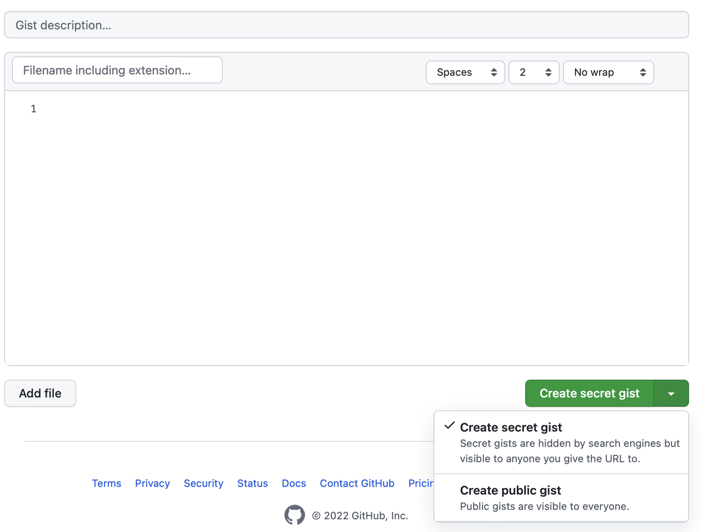Select the Create secret gist menu option

point(561,442)
